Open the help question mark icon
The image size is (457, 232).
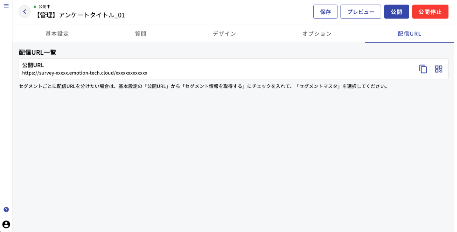(x=6, y=210)
